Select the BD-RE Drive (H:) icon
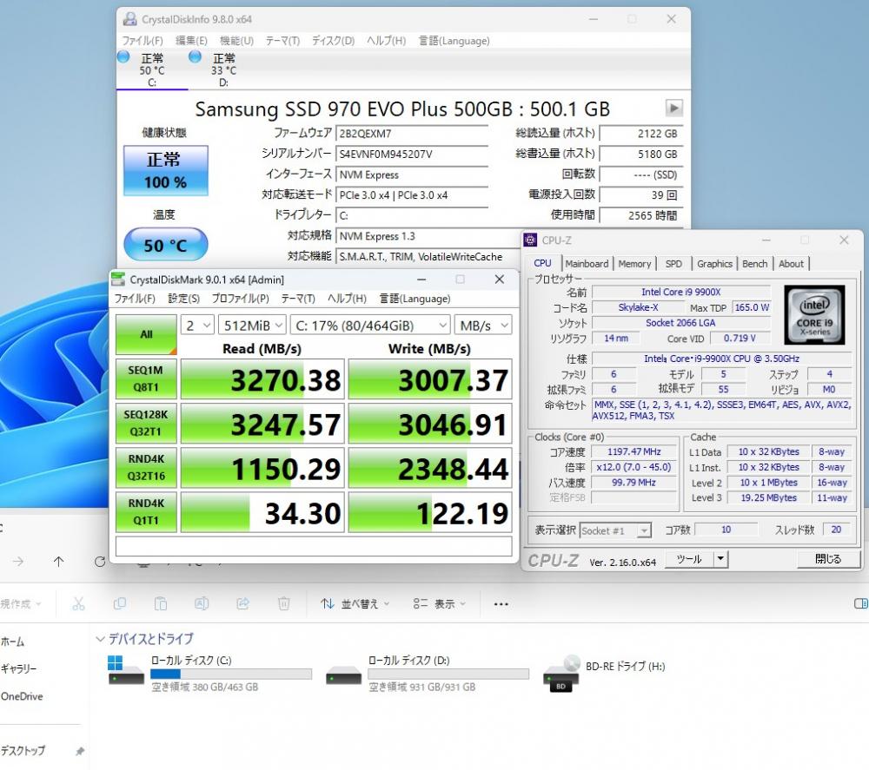The height and width of the screenshot is (770, 869). click(x=561, y=674)
